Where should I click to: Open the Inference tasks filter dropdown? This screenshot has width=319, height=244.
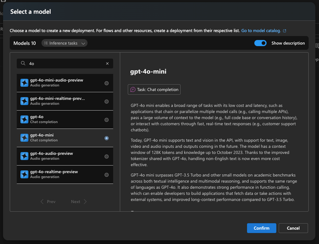coord(64,43)
